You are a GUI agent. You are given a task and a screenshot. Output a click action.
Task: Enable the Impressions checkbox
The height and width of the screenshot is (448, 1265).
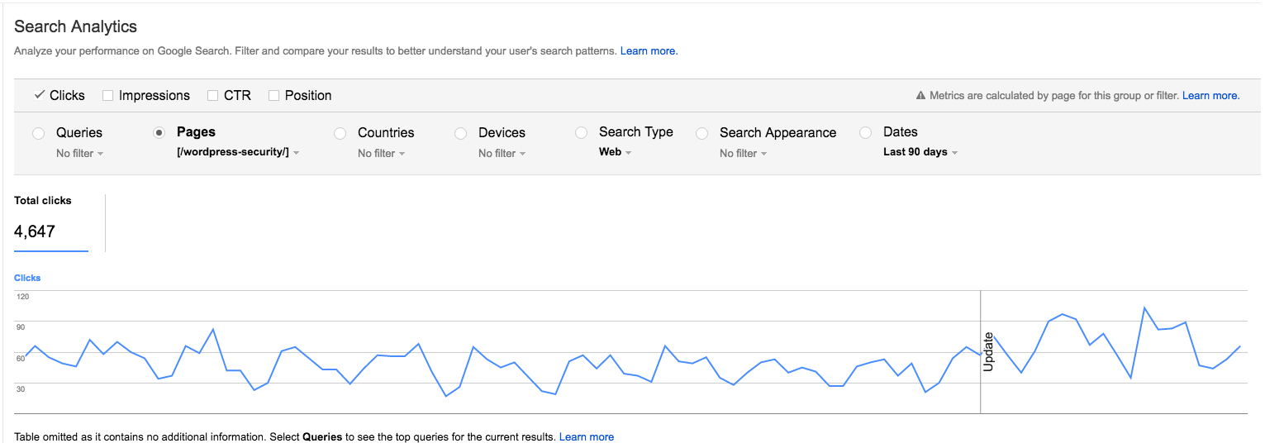(x=107, y=96)
